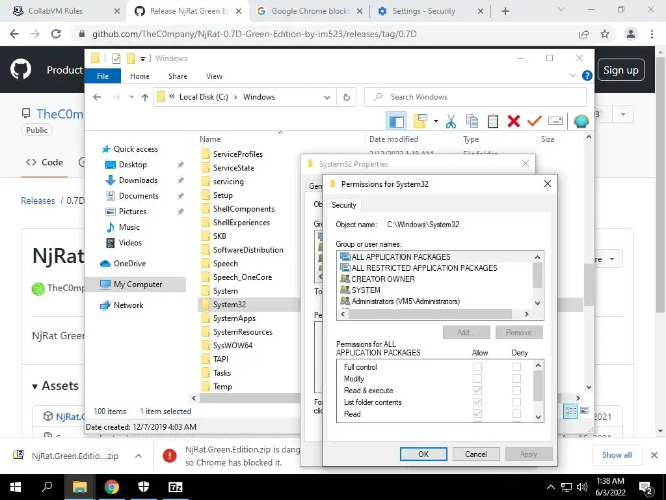666x500 pixels.
Task: Open Chrome from the taskbar
Action: pos(111,487)
